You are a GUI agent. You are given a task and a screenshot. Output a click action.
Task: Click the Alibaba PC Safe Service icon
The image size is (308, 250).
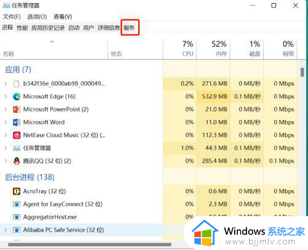click(x=17, y=230)
